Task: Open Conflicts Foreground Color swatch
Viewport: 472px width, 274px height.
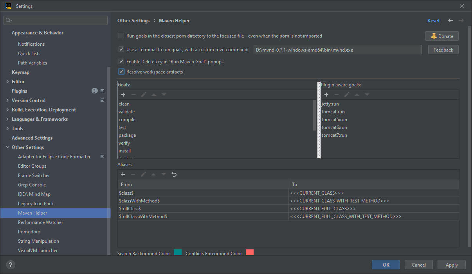Action: [x=250, y=253]
